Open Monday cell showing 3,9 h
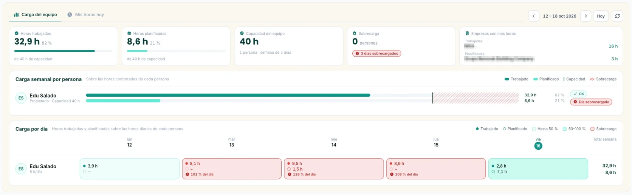This screenshot has height=195, width=632. click(x=130, y=169)
